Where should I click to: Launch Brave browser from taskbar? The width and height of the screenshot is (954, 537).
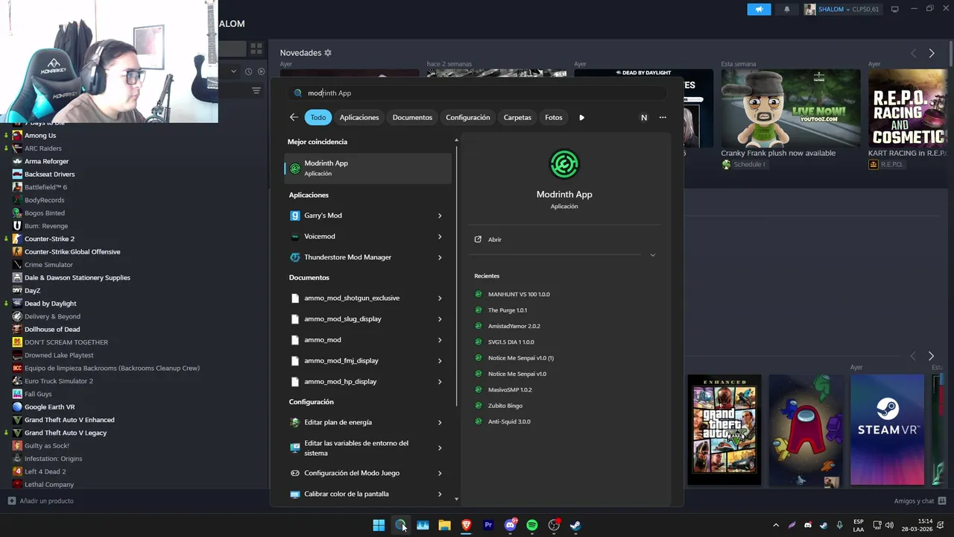467,525
